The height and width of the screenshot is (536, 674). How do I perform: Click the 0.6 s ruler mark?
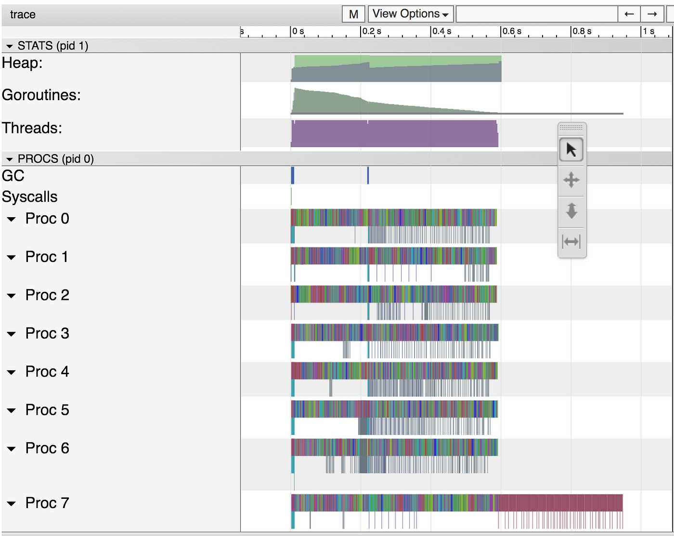point(511,31)
